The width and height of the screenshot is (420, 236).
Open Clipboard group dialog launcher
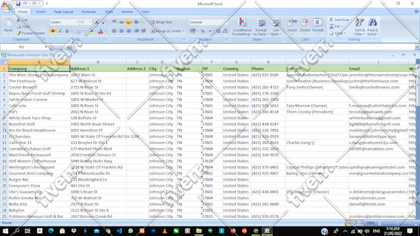pyautogui.click(x=44, y=40)
